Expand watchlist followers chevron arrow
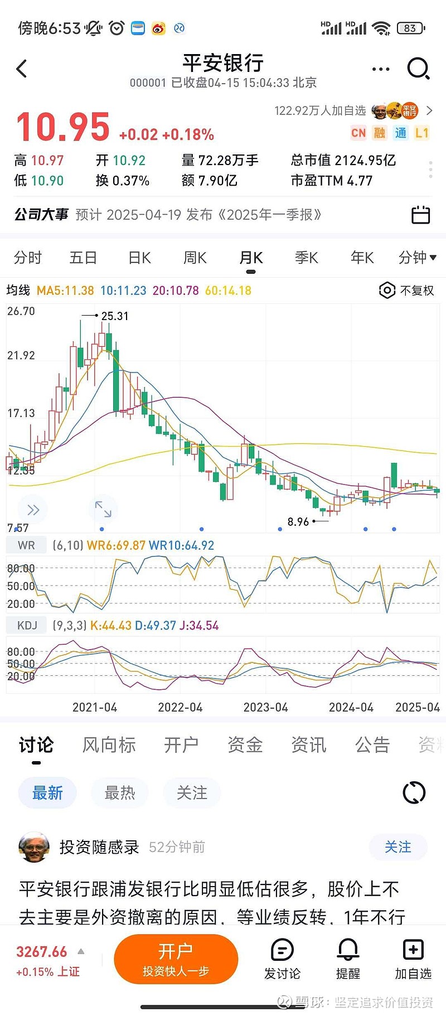 429,110
